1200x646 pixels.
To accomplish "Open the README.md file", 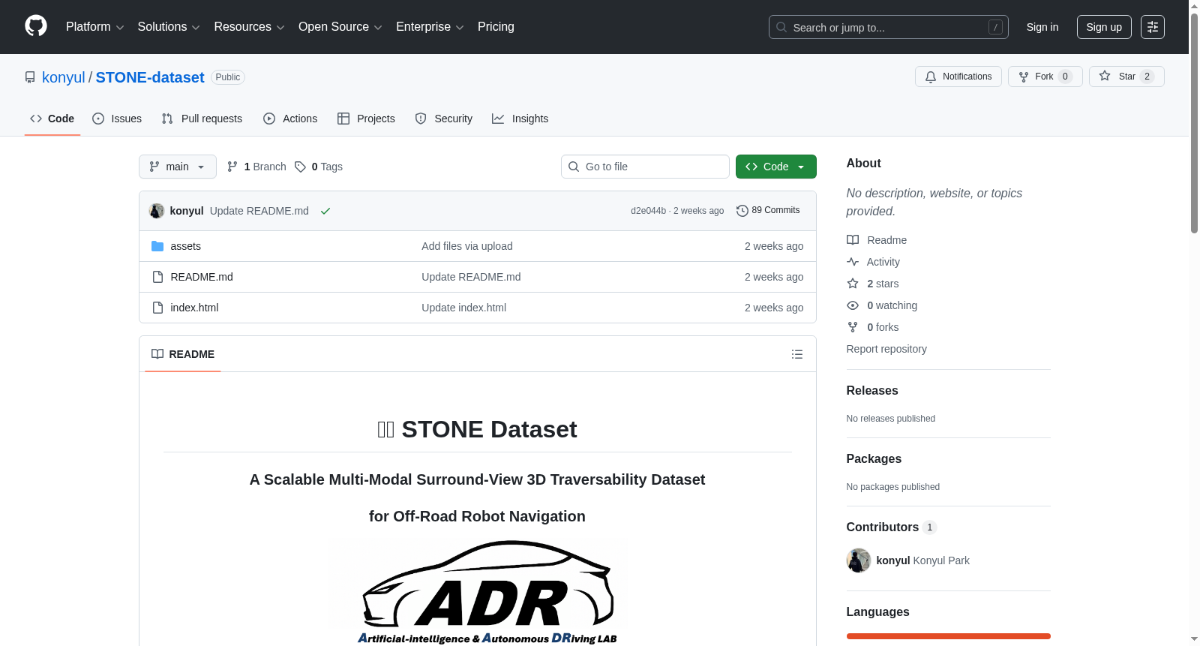I will coord(202,277).
